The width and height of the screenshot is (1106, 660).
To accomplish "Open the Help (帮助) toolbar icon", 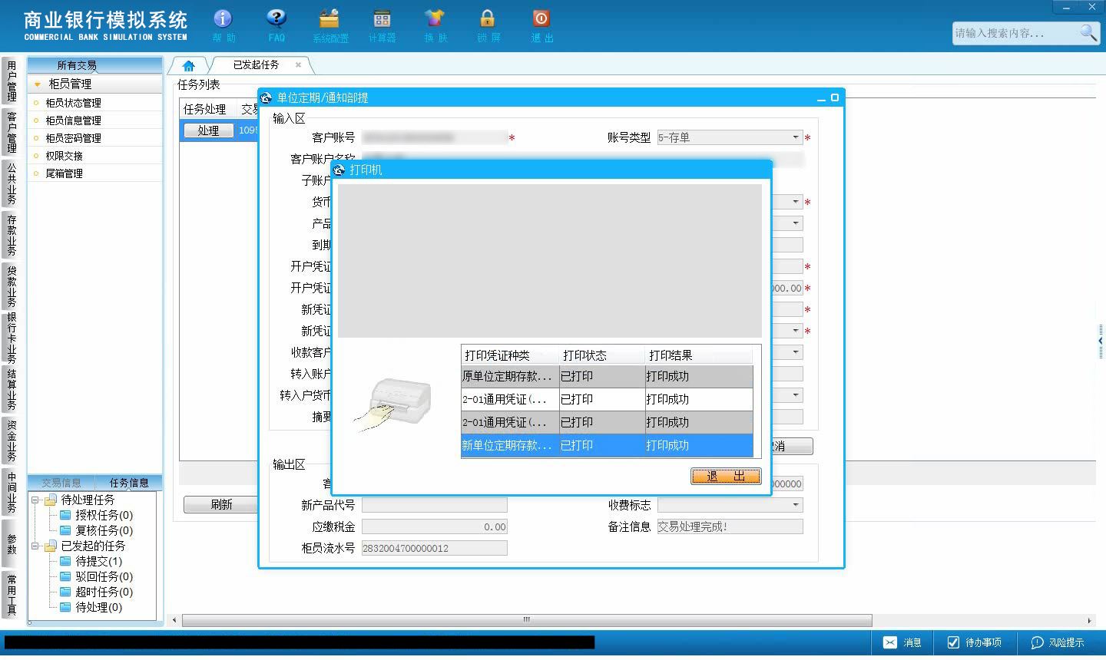I will click(223, 25).
